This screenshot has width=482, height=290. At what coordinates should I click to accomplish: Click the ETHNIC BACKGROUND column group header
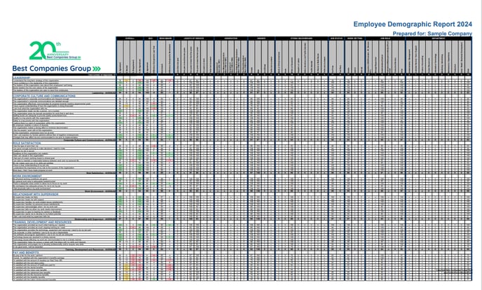tap(301, 39)
